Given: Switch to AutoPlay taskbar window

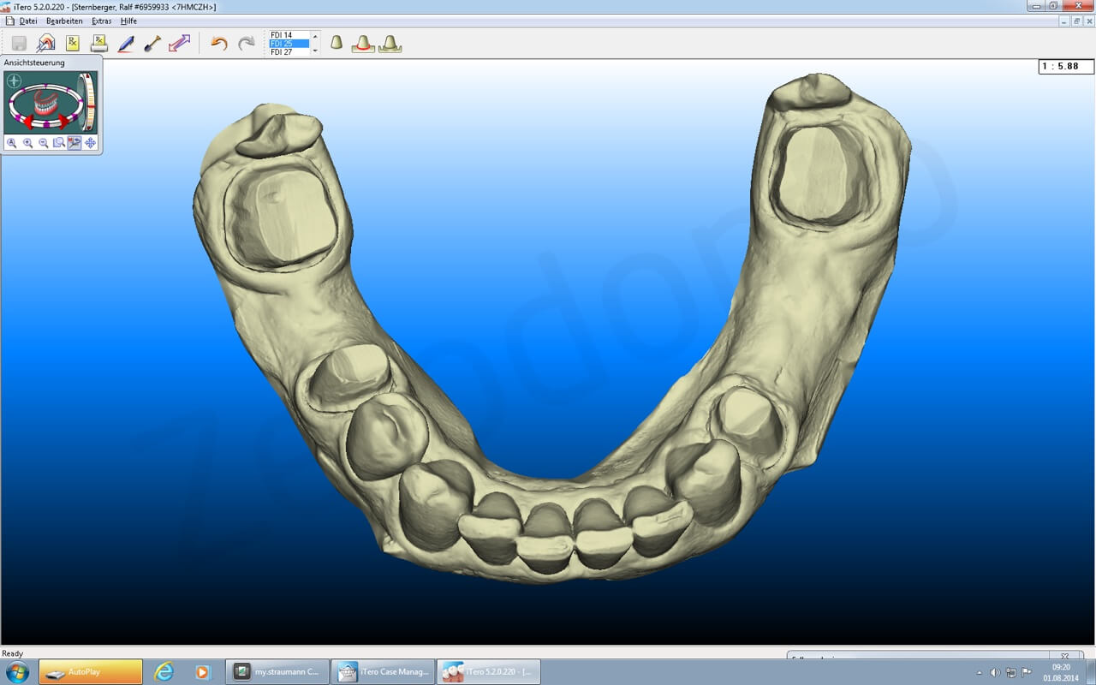Looking at the screenshot, I should pyautogui.click(x=91, y=672).
